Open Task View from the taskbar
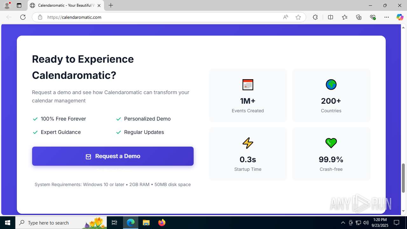 click(114, 223)
